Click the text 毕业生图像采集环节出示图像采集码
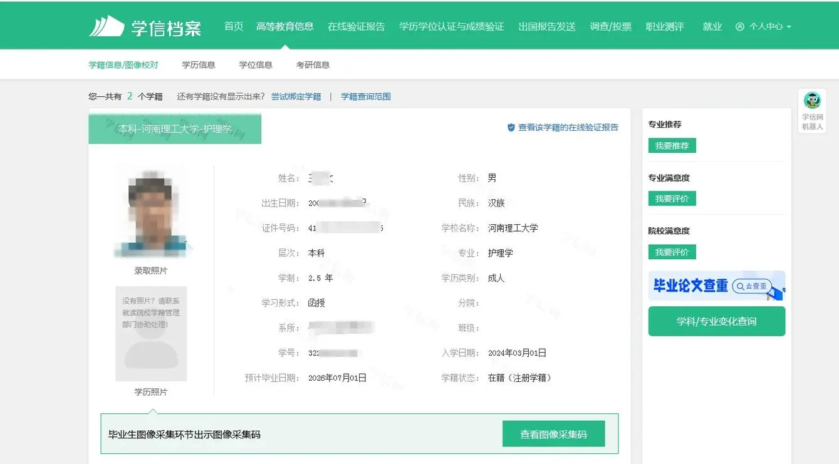 click(x=184, y=434)
